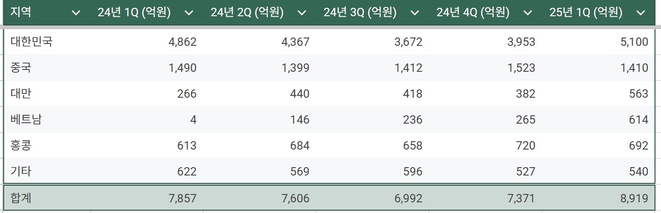Click the cell with value 3,953
The width and height of the screenshot is (661, 213).
(x=486, y=42)
